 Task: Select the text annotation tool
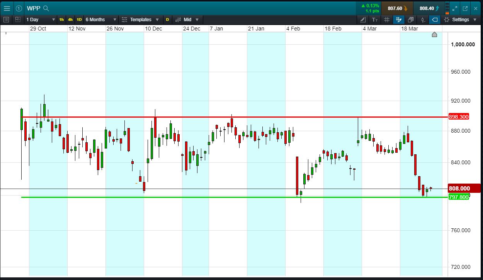pyautogui.click(x=375, y=19)
